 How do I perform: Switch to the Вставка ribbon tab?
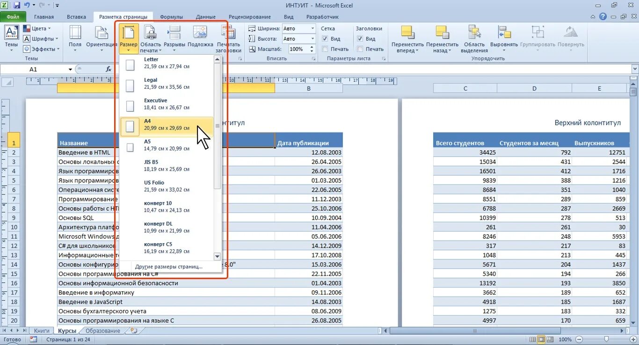click(76, 17)
